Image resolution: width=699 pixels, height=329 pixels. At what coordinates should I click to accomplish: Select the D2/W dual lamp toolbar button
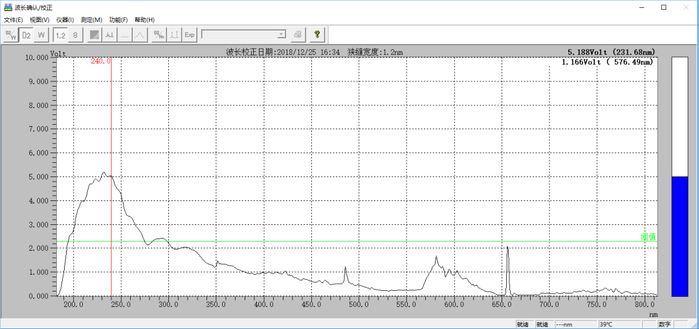(x=11, y=34)
